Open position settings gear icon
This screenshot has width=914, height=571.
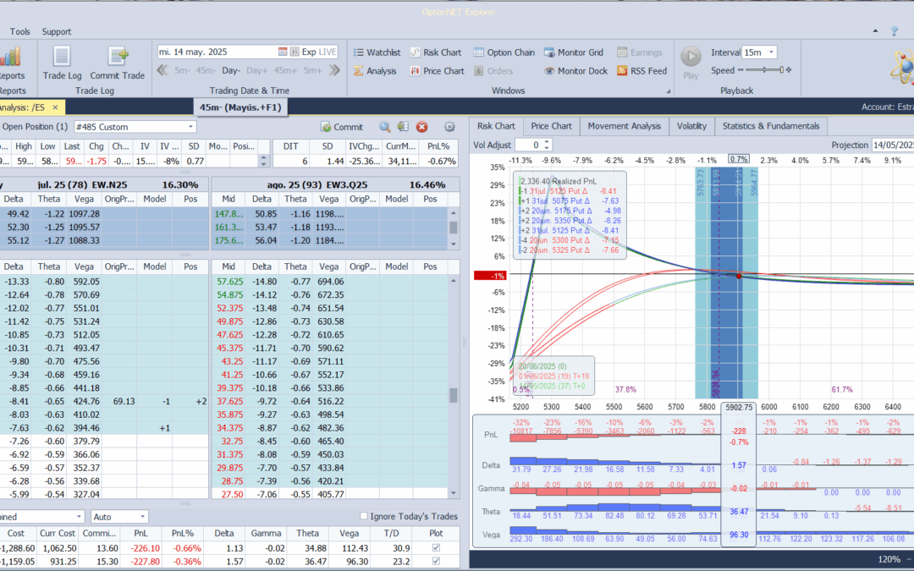[x=449, y=126]
